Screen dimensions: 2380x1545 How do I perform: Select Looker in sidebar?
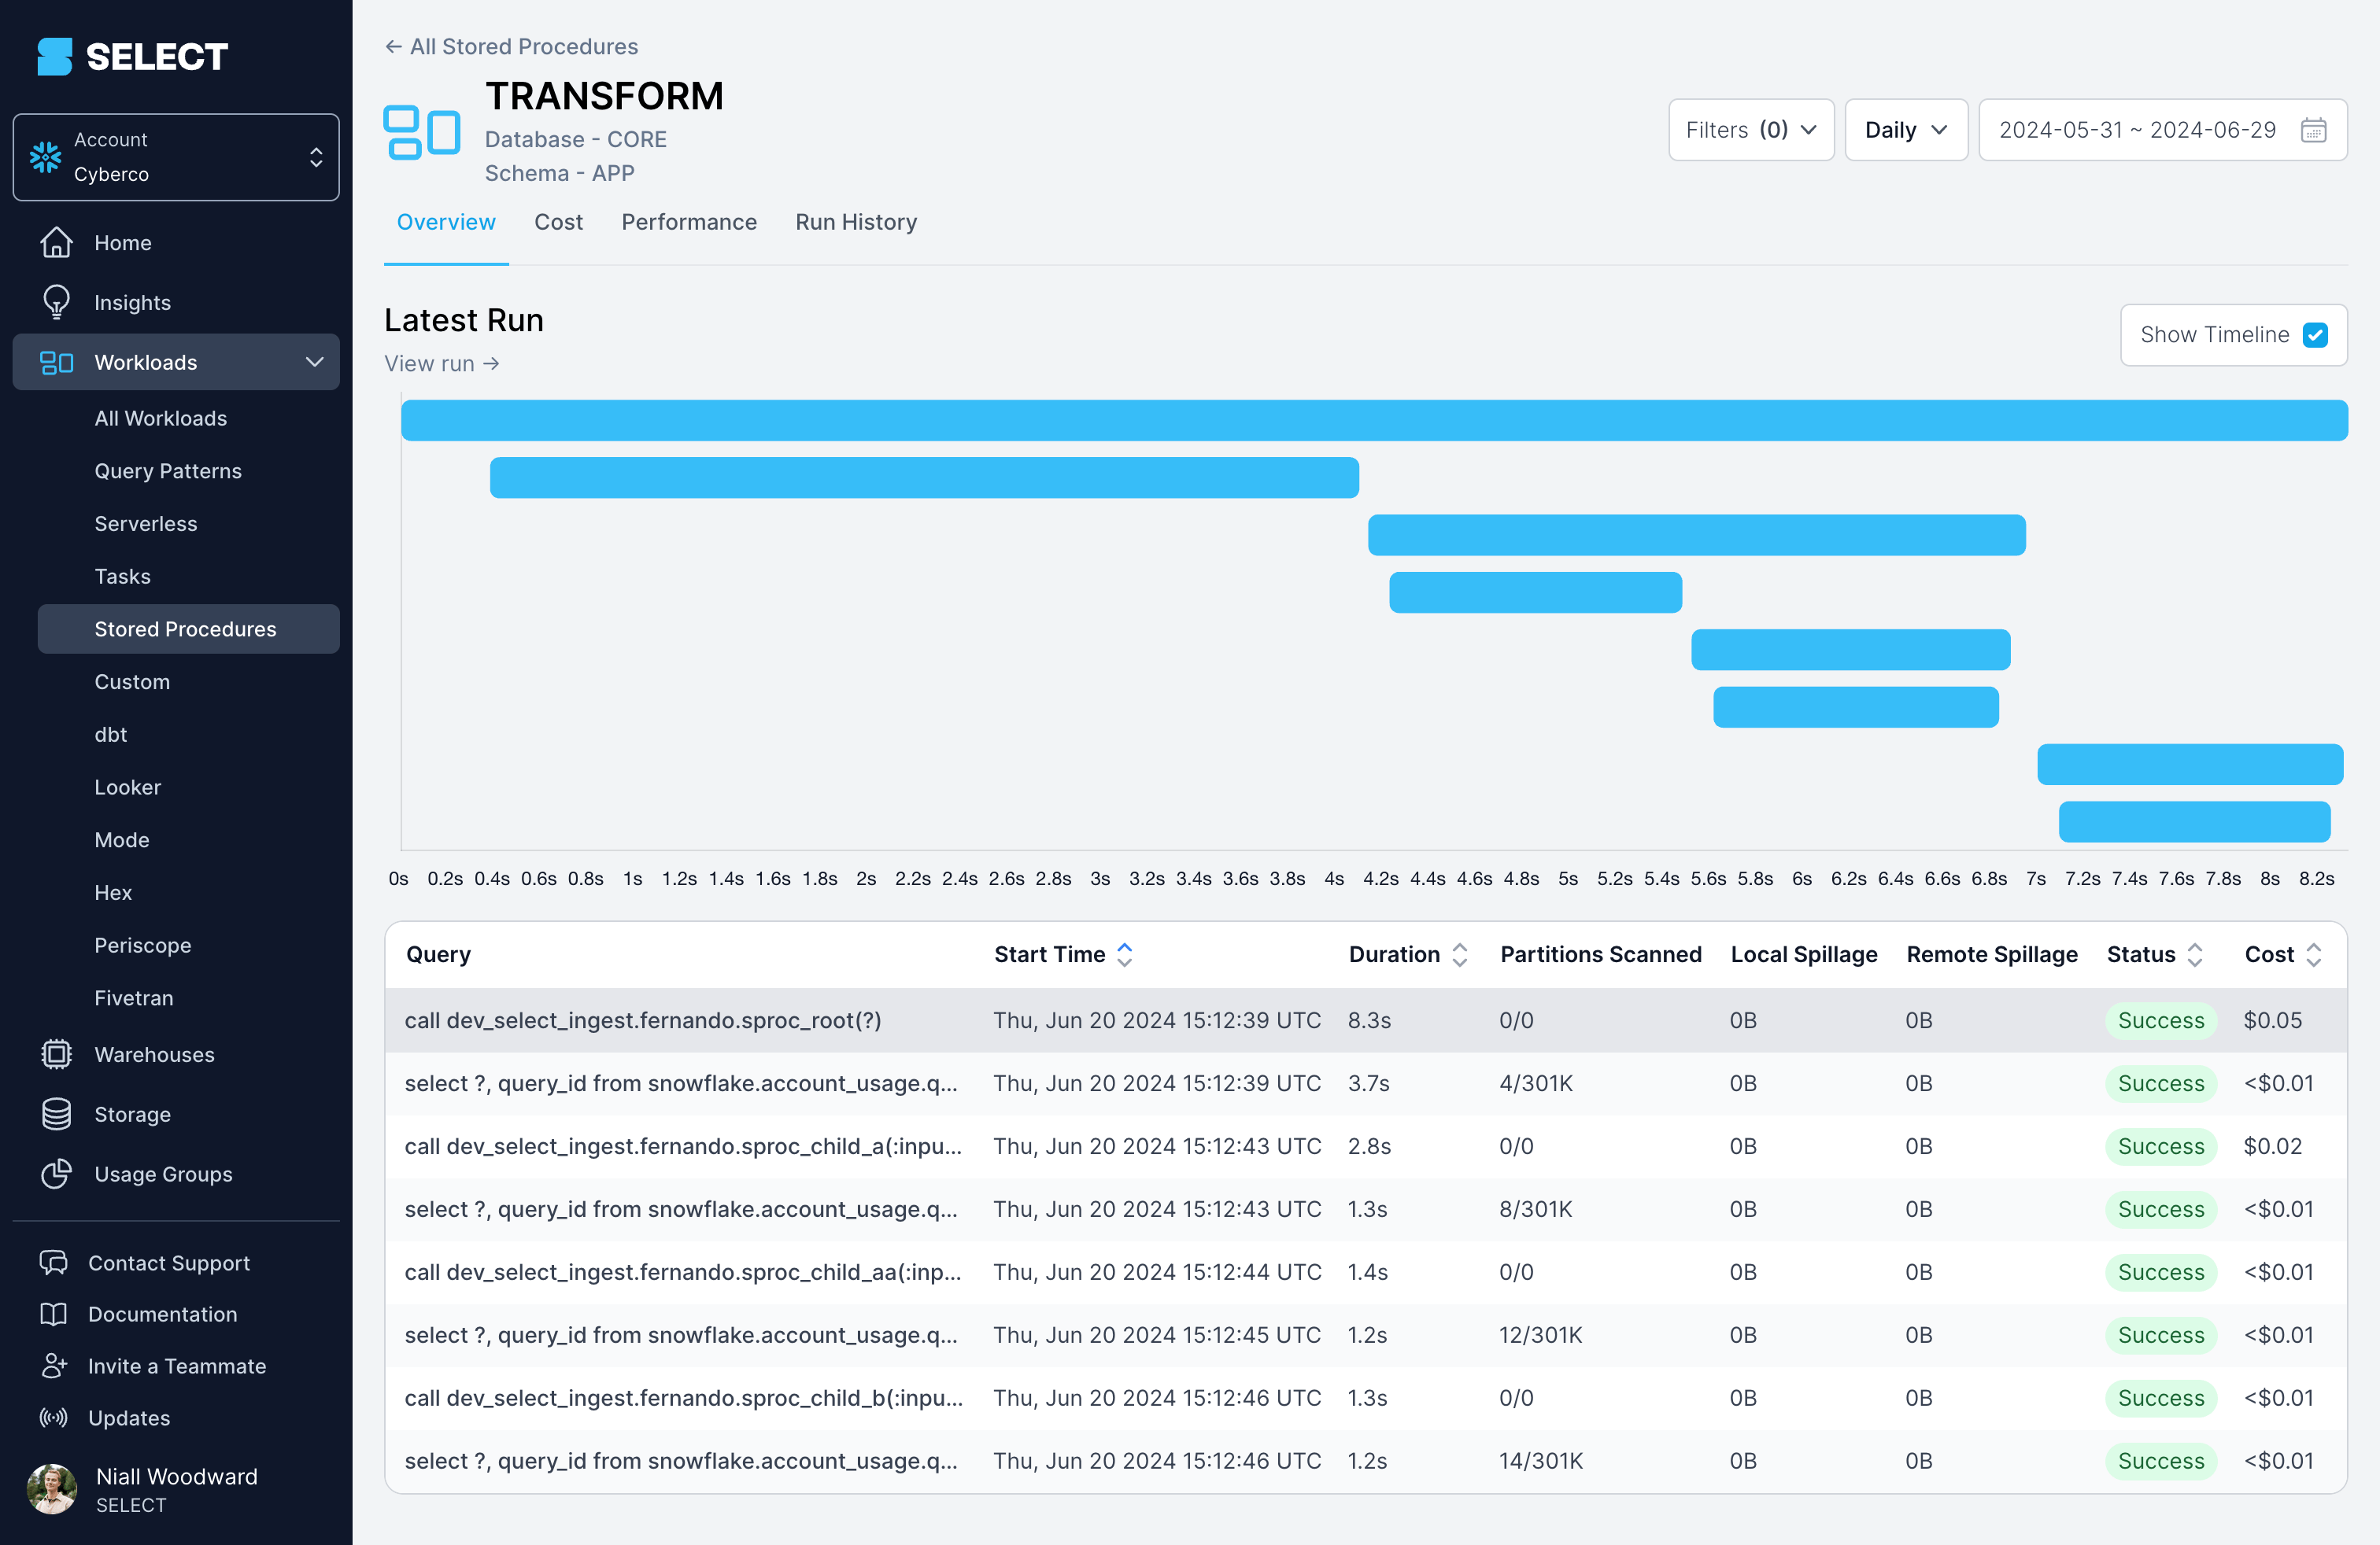[x=127, y=787]
